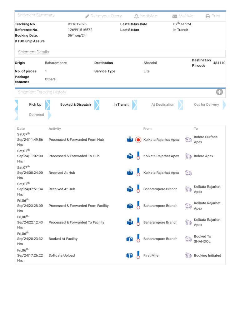This screenshot has height=320, width=240.
Task: Click the red current-status marker at 11:49:56
Action: pyautogui.click(x=138, y=140)
